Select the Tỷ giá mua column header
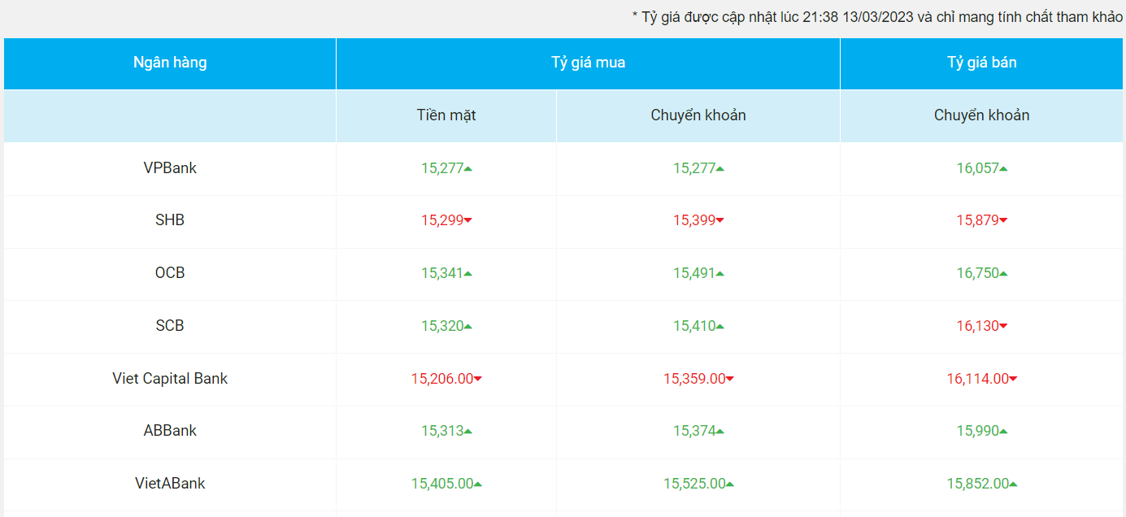 coord(588,63)
